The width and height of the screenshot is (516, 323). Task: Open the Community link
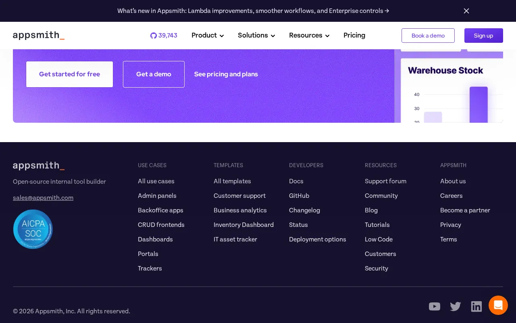[x=381, y=196]
